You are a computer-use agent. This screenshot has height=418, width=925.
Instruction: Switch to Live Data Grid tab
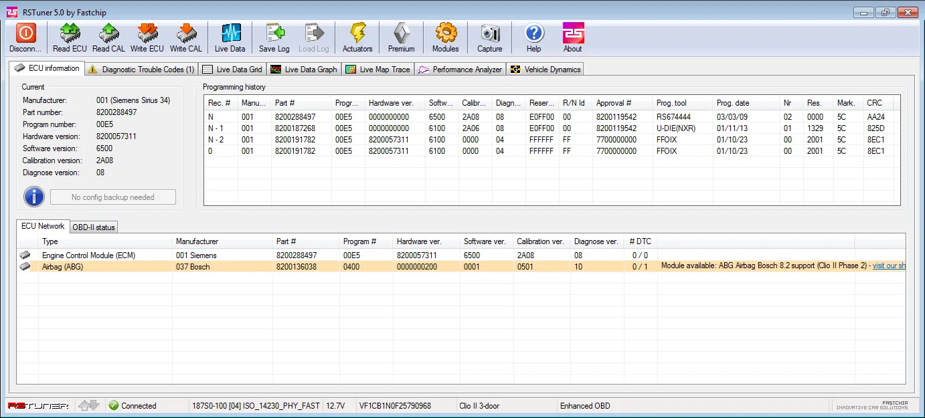pos(232,70)
